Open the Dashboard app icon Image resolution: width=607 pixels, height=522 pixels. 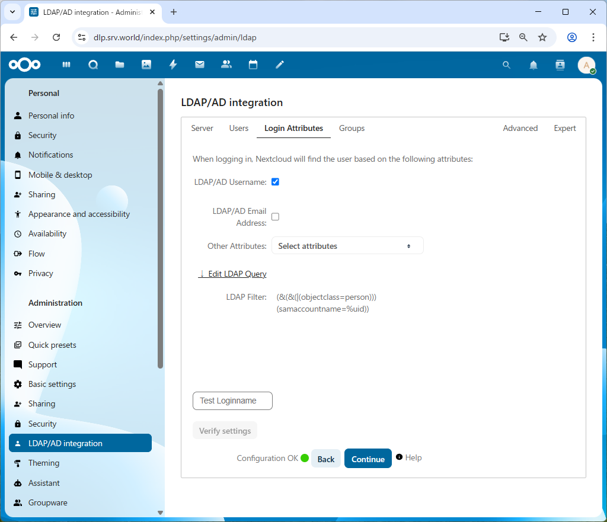click(x=66, y=65)
